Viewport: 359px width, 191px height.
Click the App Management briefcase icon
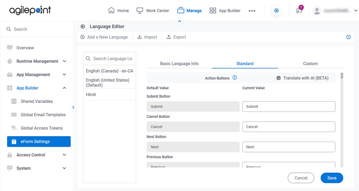(10, 75)
